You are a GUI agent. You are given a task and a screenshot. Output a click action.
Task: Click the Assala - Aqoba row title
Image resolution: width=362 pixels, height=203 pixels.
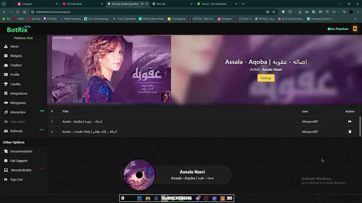[82, 122]
